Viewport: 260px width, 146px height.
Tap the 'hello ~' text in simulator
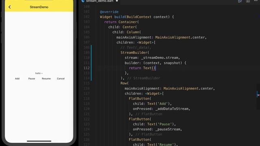39,73
